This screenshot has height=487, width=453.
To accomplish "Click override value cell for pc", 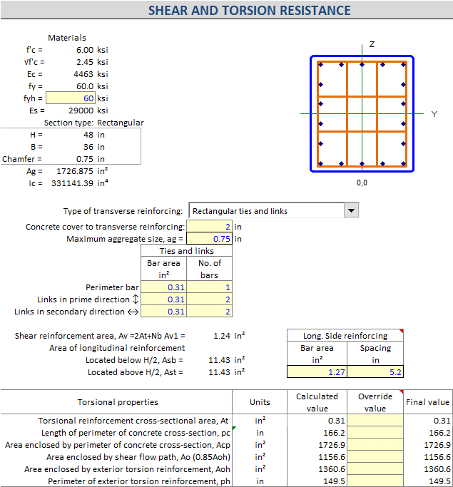I will 375,433.
